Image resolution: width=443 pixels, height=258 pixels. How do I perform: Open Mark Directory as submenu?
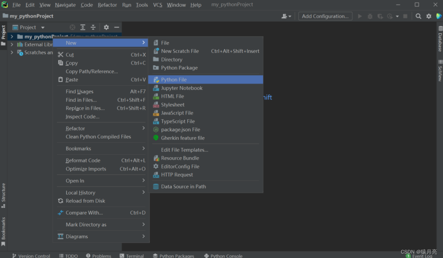point(101,225)
